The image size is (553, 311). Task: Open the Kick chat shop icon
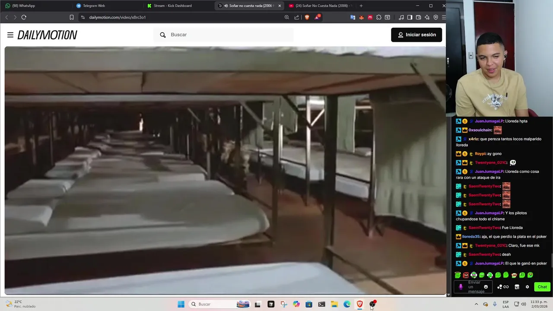(517, 287)
